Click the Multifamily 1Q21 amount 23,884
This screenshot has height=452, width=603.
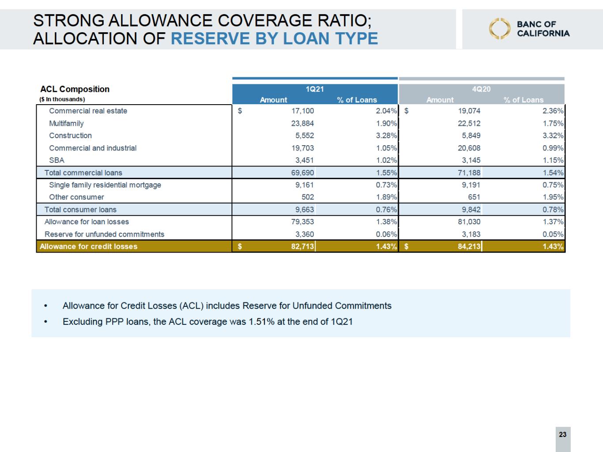302,124
